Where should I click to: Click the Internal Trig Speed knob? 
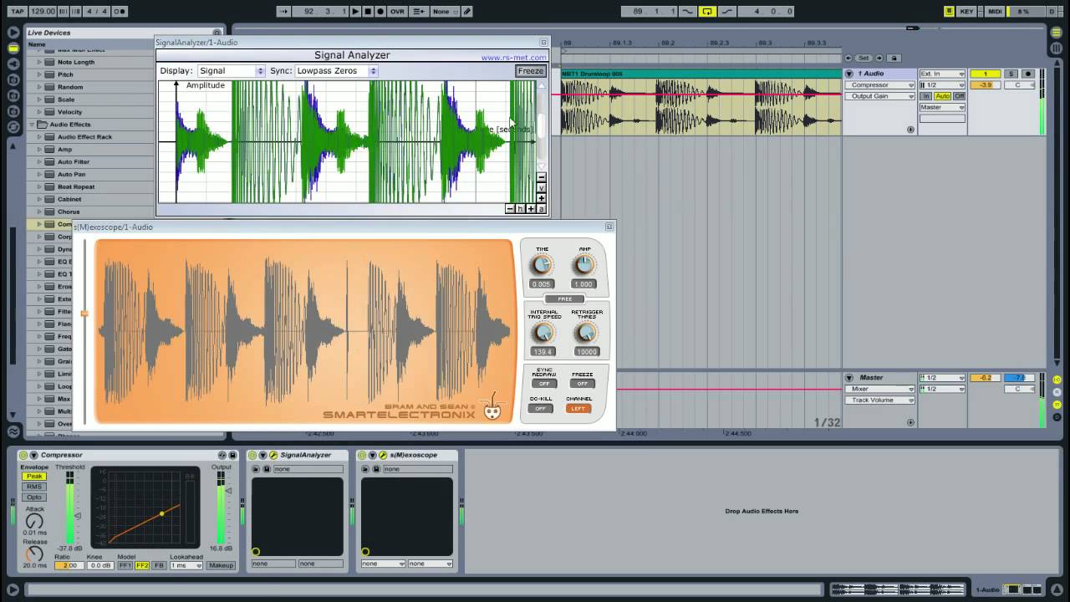coord(543,333)
